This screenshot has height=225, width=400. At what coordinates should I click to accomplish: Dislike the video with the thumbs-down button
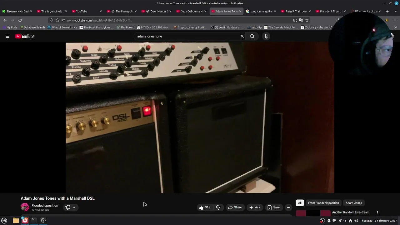click(x=218, y=207)
